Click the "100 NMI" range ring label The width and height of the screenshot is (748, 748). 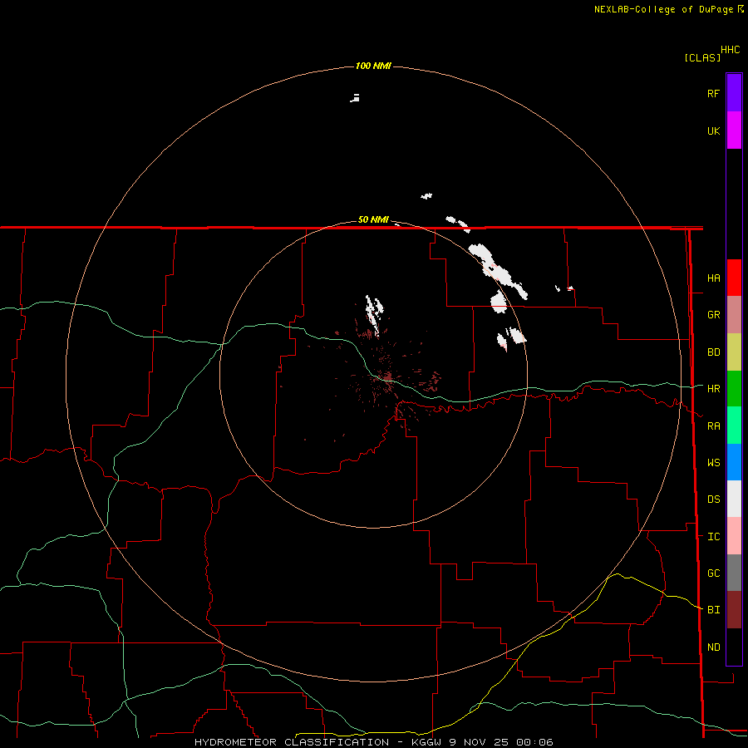pyautogui.click(x=373, y=66)
